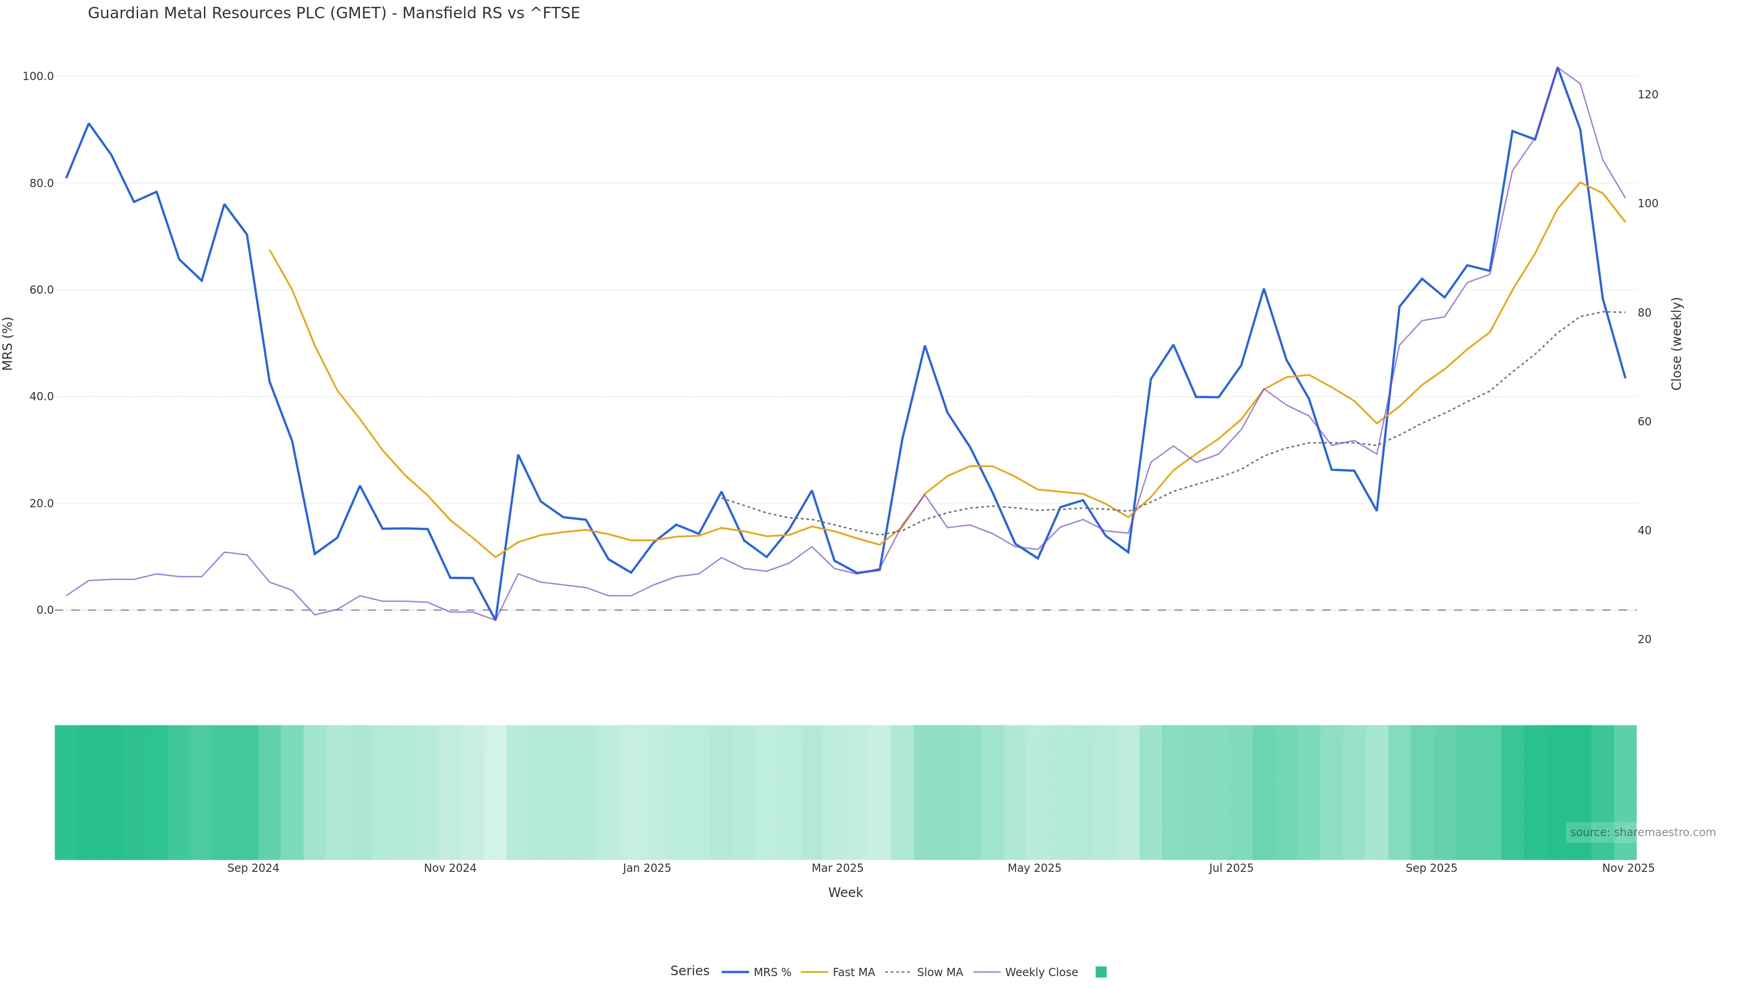Click the 0.0 MRS axis tick
The image size is (1756, 988).
tap(44, 610)
